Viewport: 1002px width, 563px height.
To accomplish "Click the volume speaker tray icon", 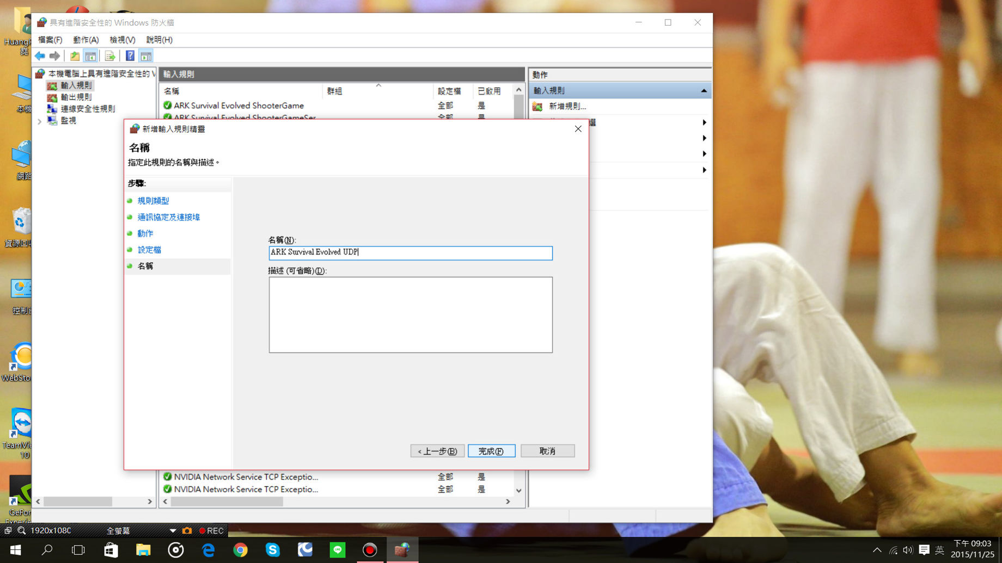I will [x=908, y=550].
